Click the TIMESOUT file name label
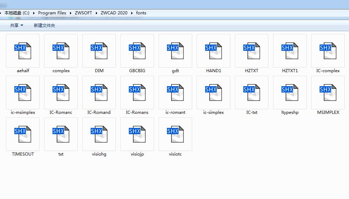This screenshot has height=199, width=349. (x=23, y=154)
